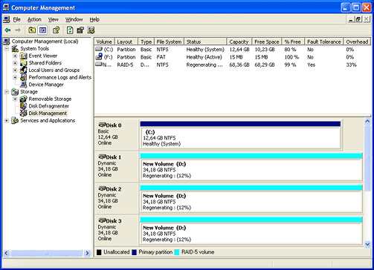This screenshot has height=270, width=374.
Task: Sort by the Layout column header
Action: 126,42
